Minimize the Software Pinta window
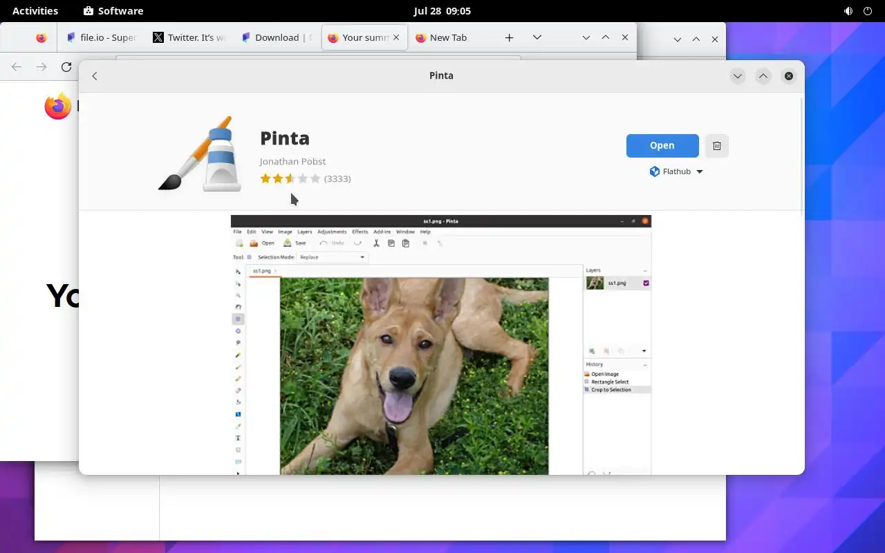Image resolution: width=885 pixels, height=553 pixels. coord(738,76)
